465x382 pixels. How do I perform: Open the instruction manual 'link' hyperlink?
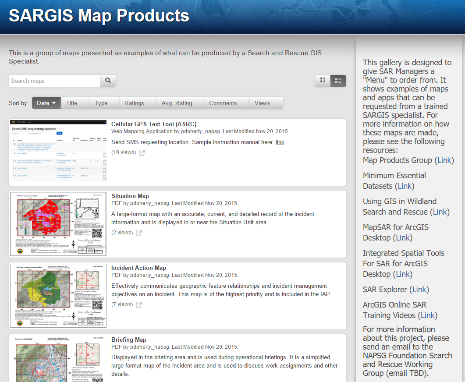(280, 142)
